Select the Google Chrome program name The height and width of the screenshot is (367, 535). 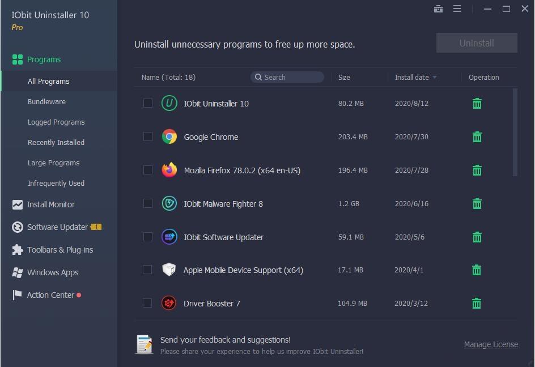coord(211,137)
